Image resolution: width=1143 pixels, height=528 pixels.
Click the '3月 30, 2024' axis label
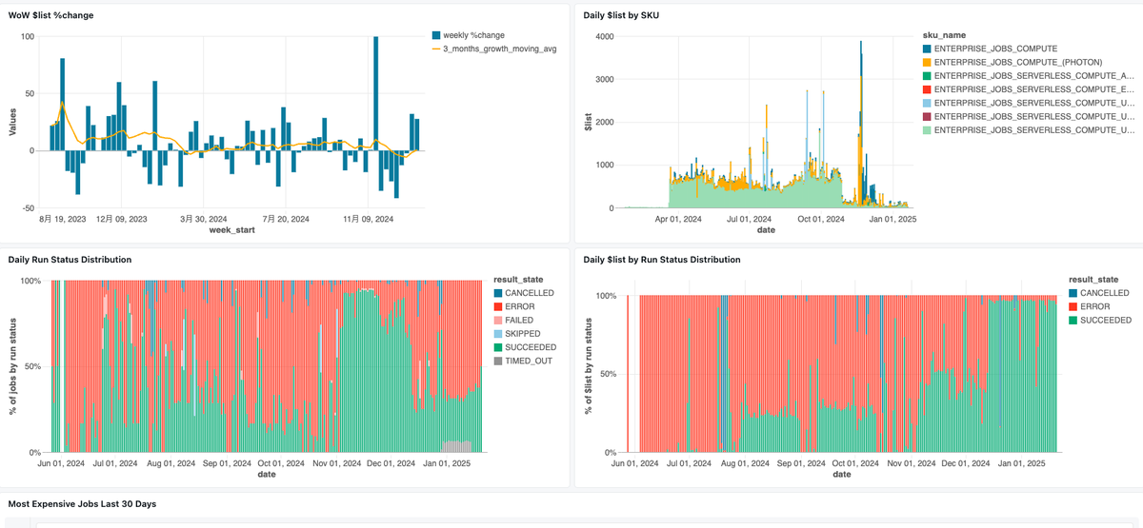point(204,219)
